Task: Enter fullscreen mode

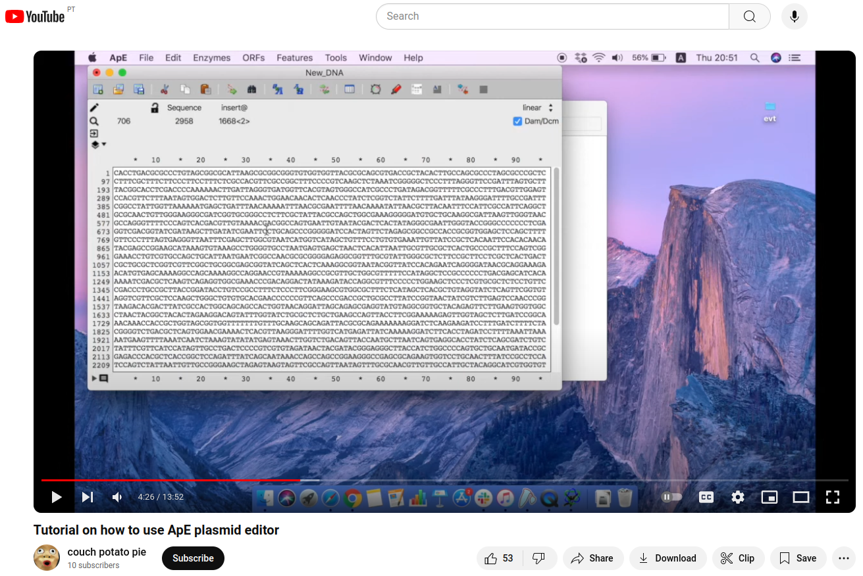Action: point(833,497)
